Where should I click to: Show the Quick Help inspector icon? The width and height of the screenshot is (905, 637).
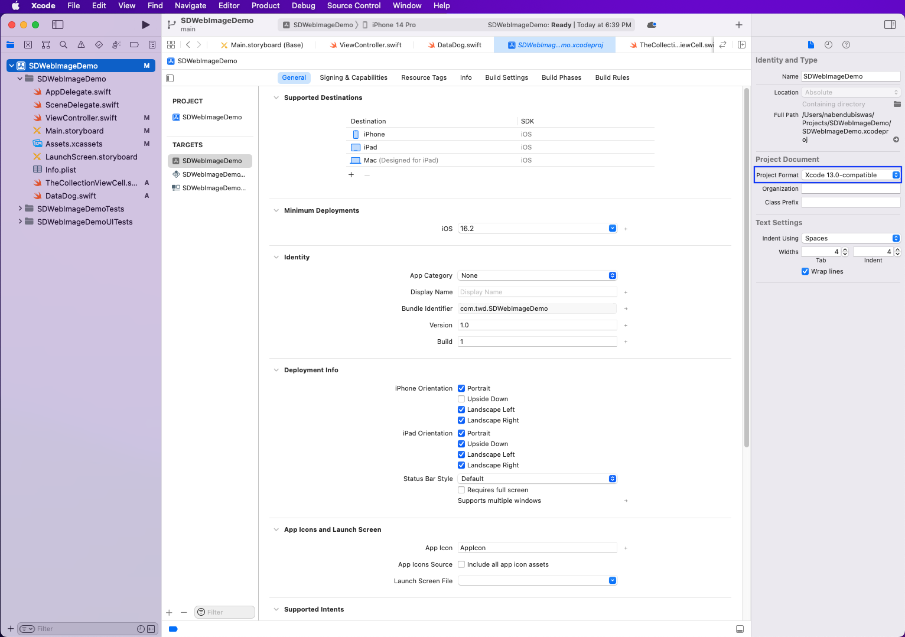(846, 45)
